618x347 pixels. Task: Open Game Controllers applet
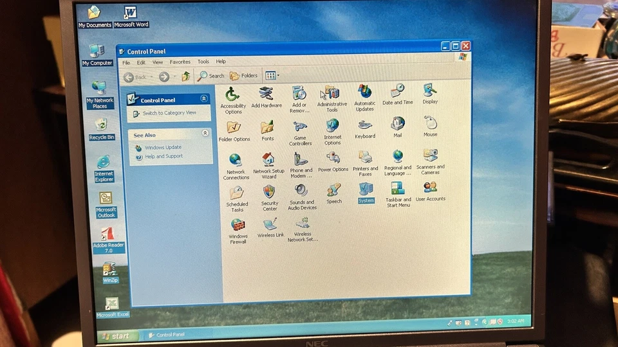point(300,134)
